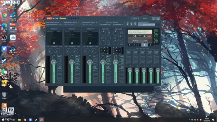Fast-forward the cassette player
This screenshot has width=217, height=122.
pyautogui.click(x=134, y=45)
